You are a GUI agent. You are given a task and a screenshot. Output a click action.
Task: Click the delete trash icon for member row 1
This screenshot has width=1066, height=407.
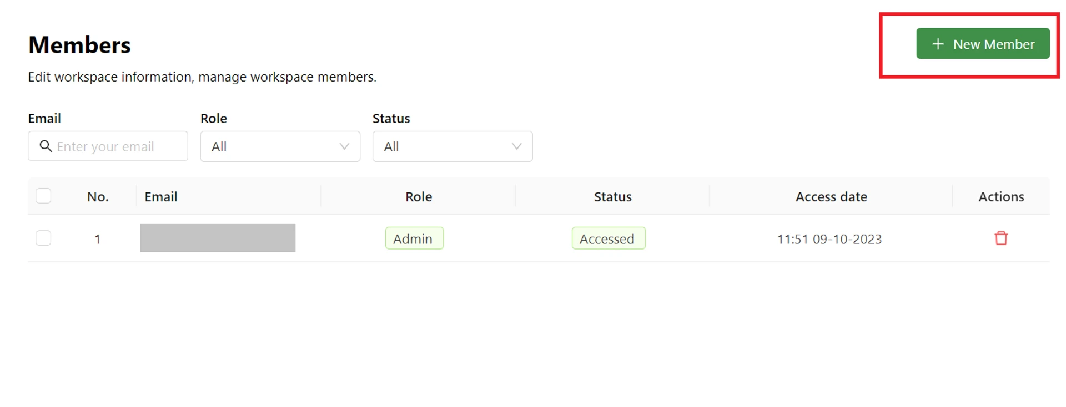click(1001, 238)
